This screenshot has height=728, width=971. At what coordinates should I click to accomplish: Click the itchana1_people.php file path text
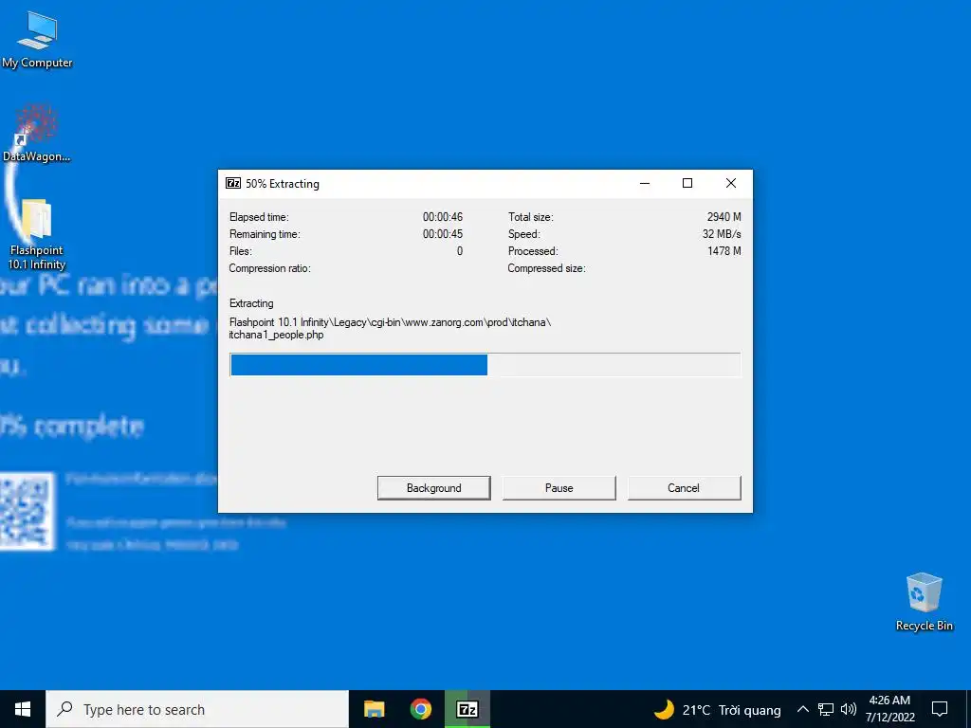tap(390, 328)
